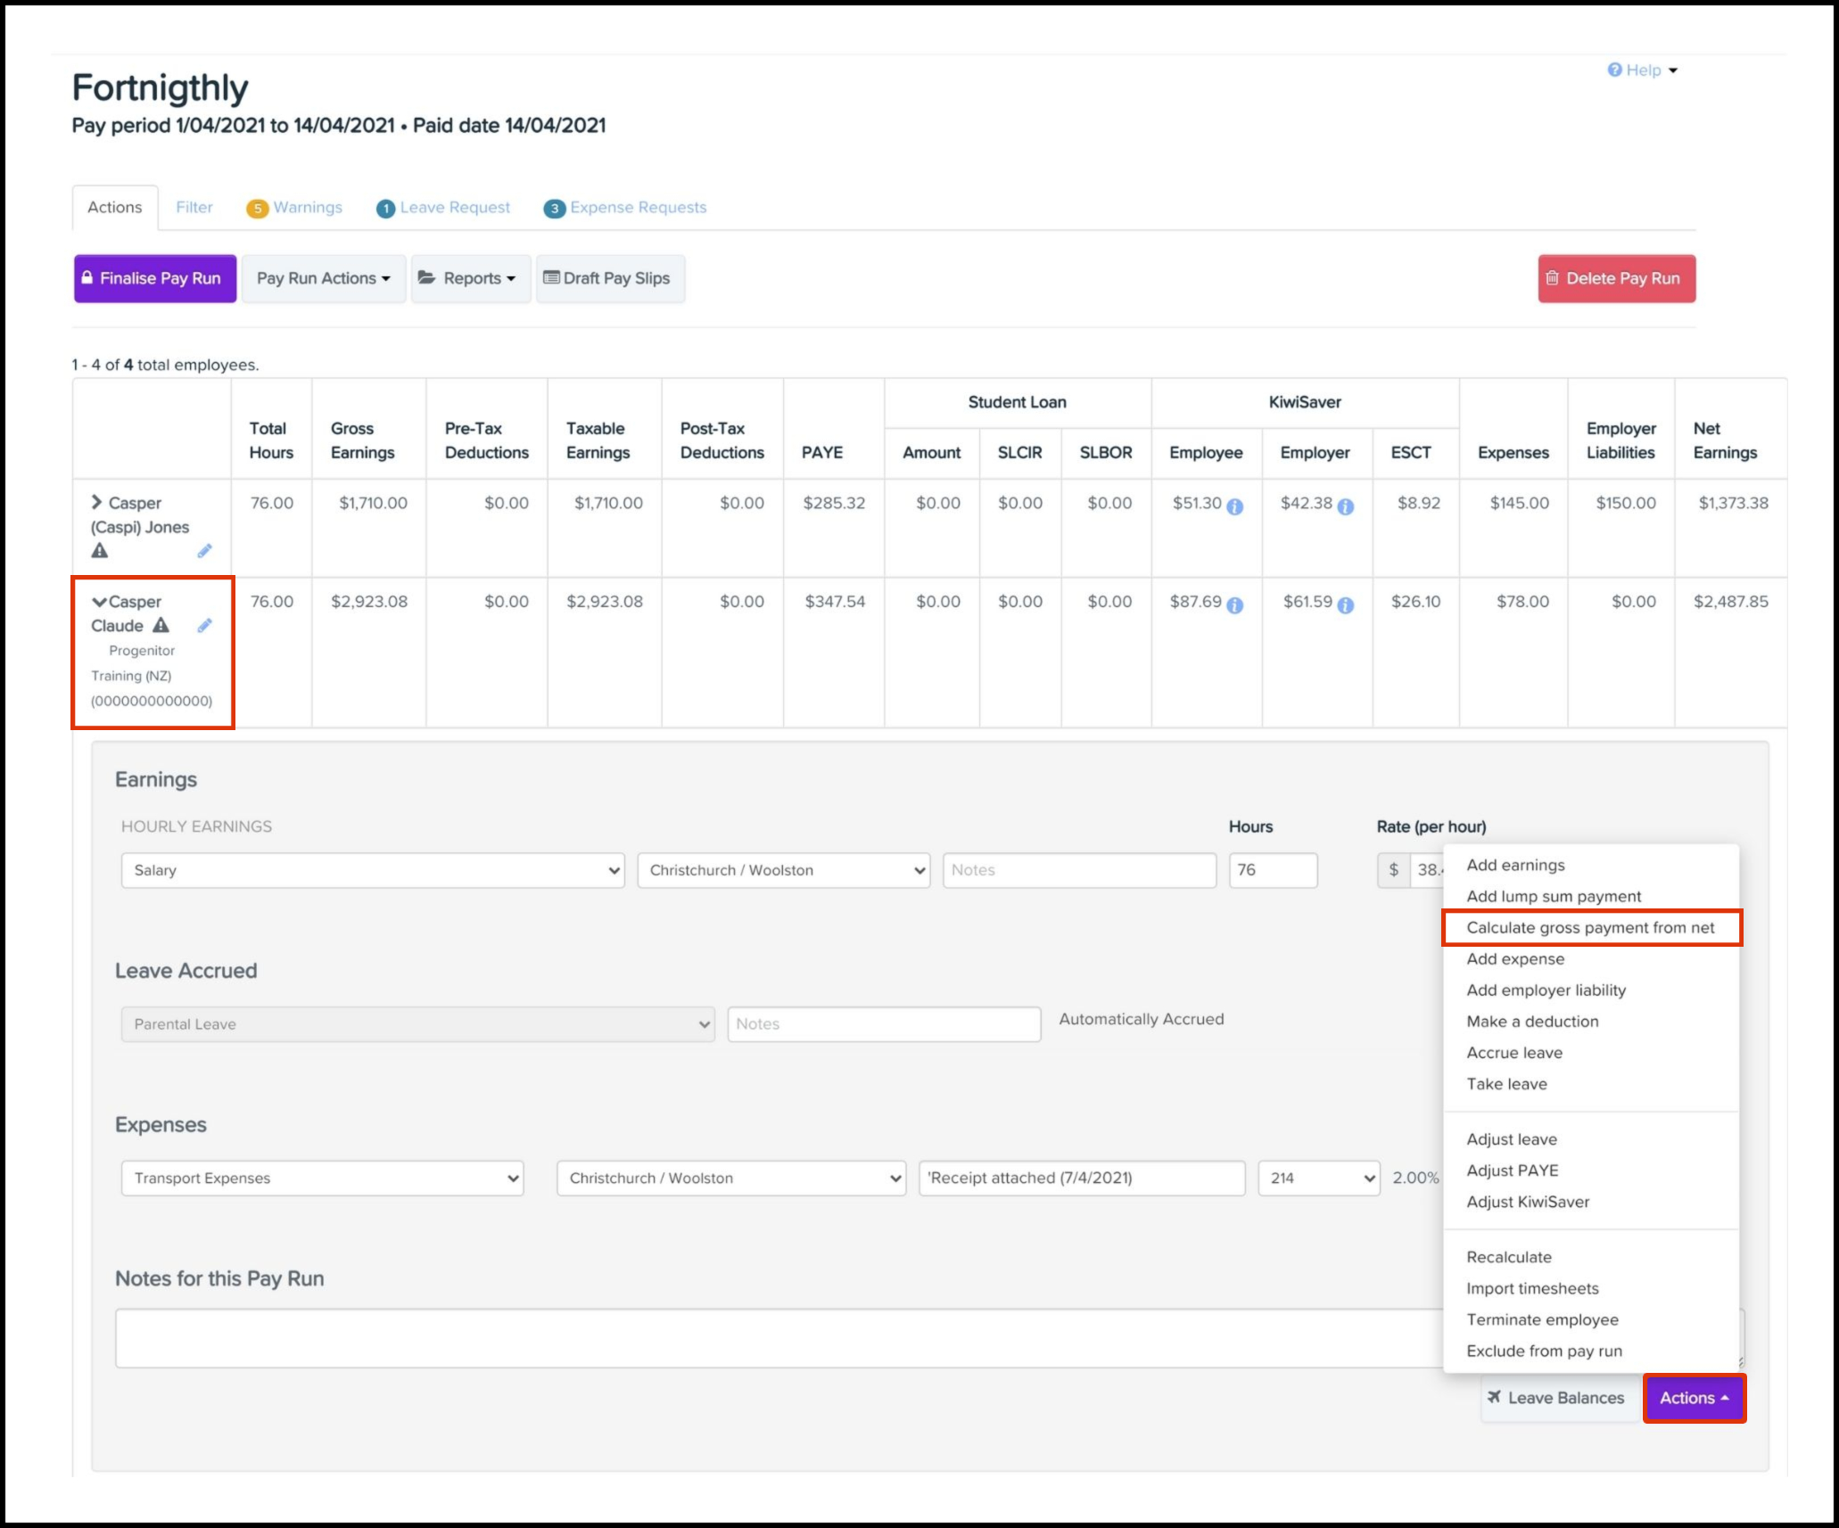Click info icon beside $61.59 KiwiSaver employer
The image size is (1839, 1528).
pyautogui.click(x=1345, y=605)
